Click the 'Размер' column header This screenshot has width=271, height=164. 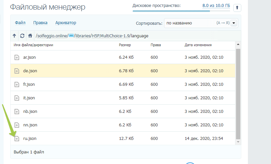point(125,45)
